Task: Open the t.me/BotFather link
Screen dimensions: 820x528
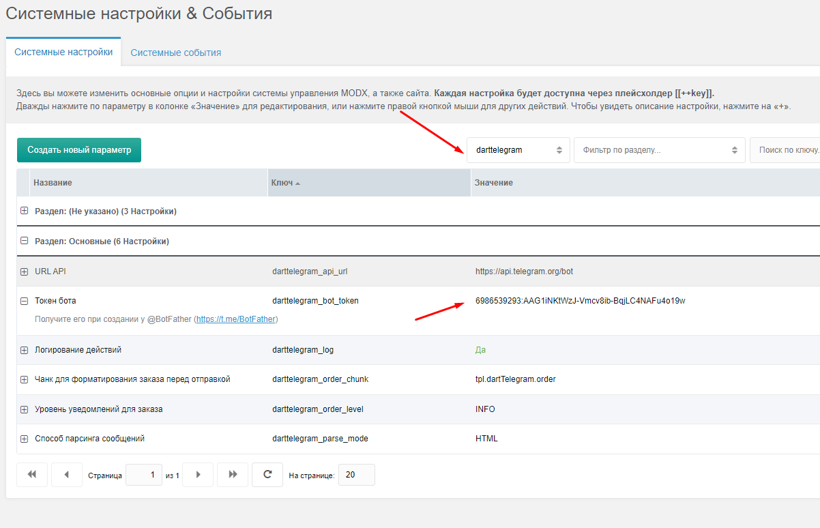Action: (237, 319)
